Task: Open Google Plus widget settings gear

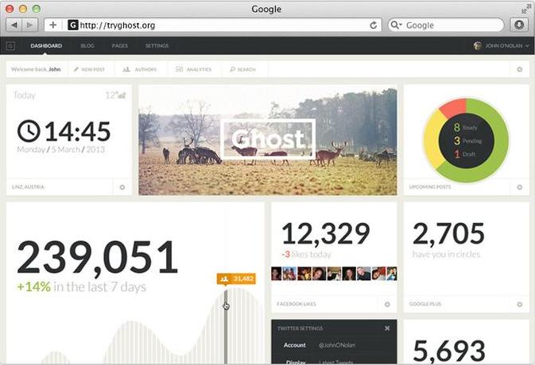Action: pos(519,304)
